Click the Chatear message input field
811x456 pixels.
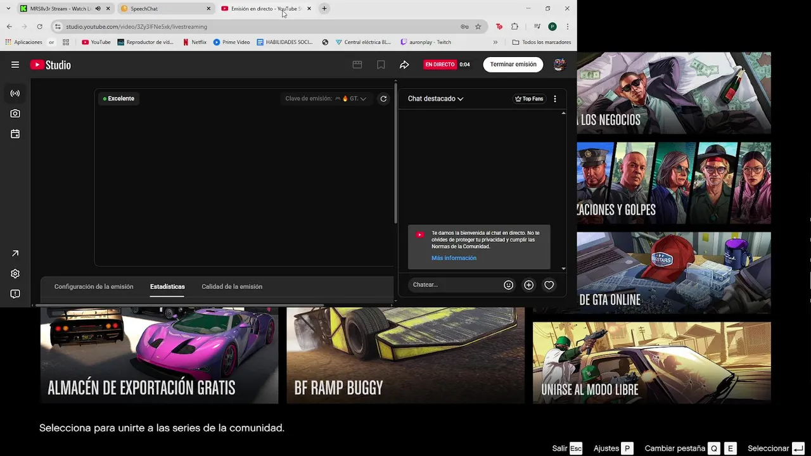(454, 285)
